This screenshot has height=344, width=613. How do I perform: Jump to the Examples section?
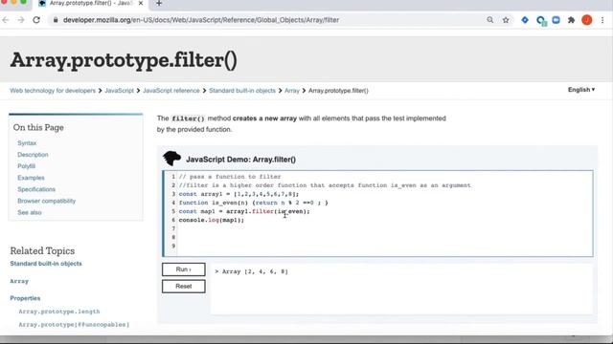coord(31,178)
